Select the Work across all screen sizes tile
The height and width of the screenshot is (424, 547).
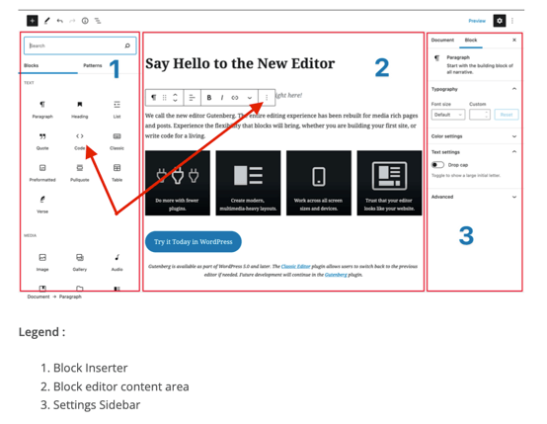click(x=319, y=183)
